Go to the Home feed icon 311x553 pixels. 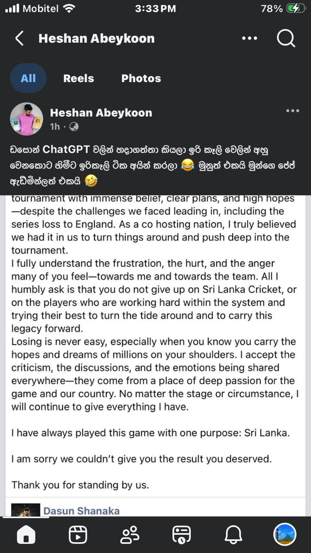26,535
